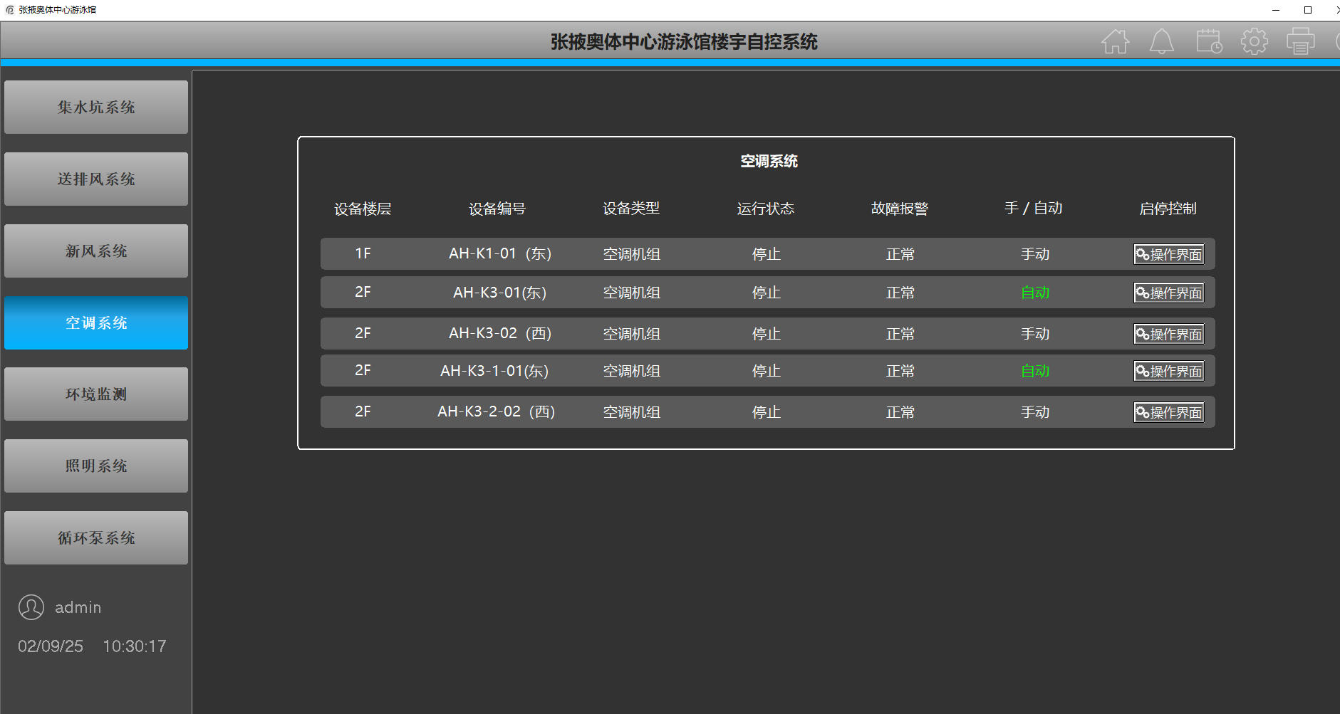Screen dimensions: 1340x714
Task: Open 操作界面 for AH-K3-1-01(东)
Action: pos(1168,371)
